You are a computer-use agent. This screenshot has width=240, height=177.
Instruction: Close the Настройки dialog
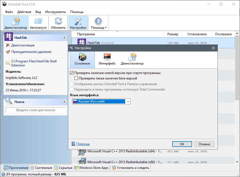click(x=213, y=48)
